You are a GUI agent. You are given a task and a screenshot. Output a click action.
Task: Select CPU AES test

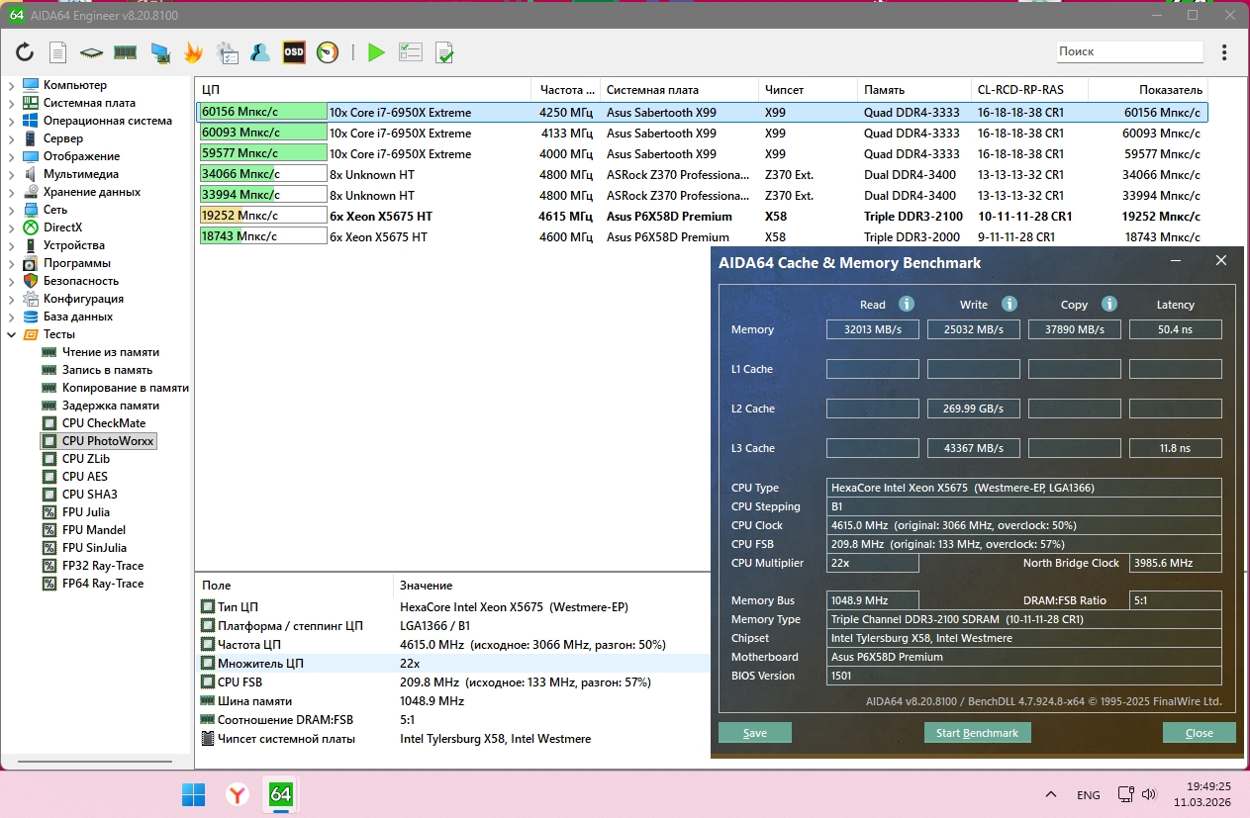pos(84,477)
